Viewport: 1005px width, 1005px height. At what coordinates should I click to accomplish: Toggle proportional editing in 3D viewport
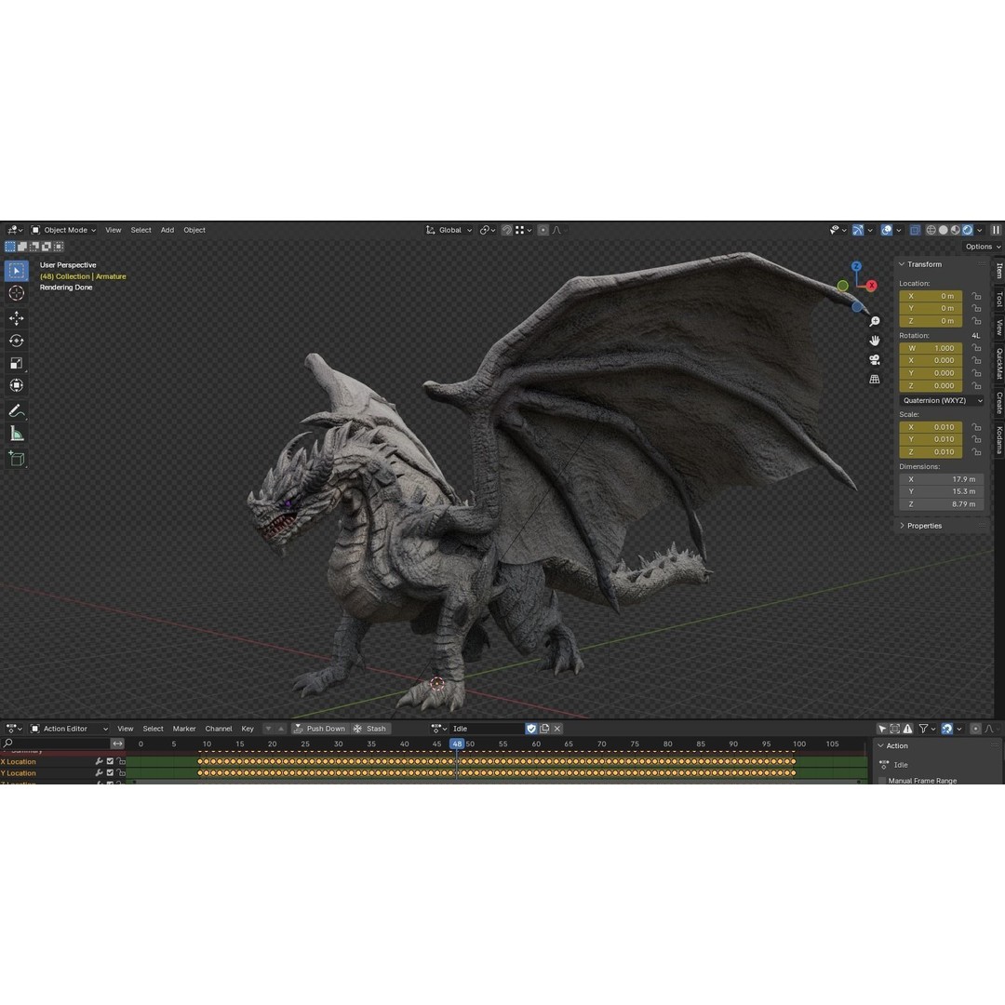pyautogui.click(x=543, y=230)
